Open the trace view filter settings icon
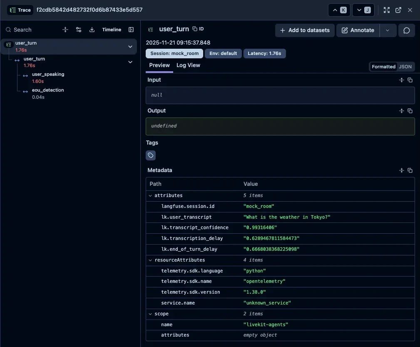 coord(79,30)
